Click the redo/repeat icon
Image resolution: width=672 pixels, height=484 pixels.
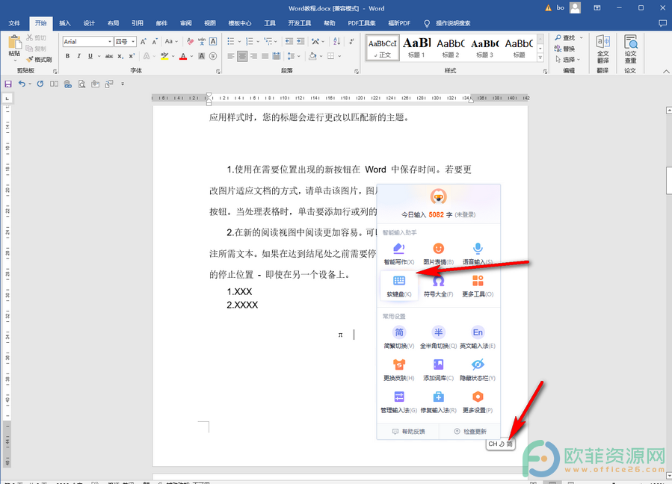coord(40,84)
